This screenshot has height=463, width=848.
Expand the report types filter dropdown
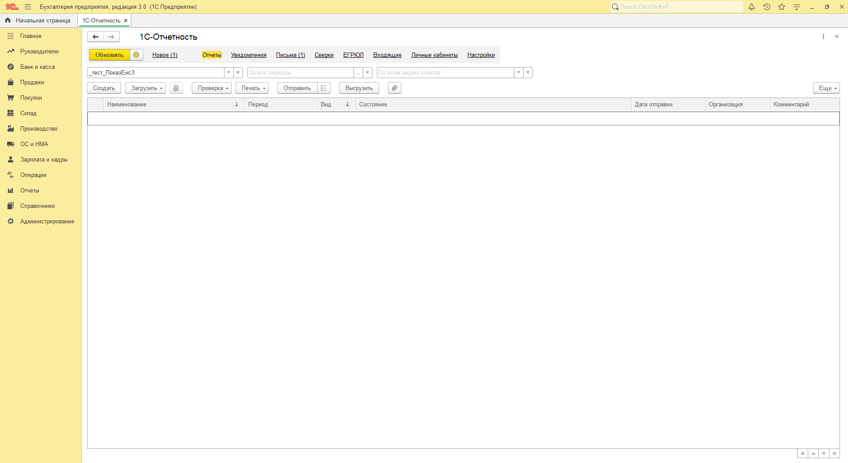pyautogui.click(x=518, y=72)
